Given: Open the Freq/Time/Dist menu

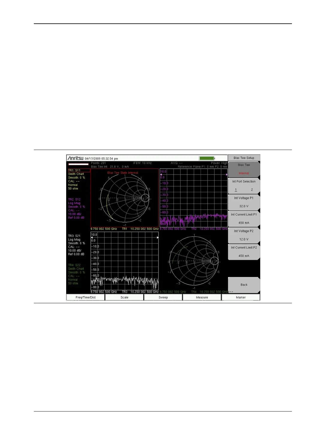Looking at the screenshot, I should pos(86,297).
